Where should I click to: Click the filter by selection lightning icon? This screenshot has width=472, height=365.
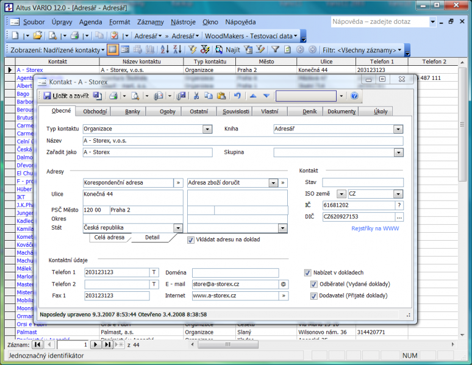tap(192, 49)
